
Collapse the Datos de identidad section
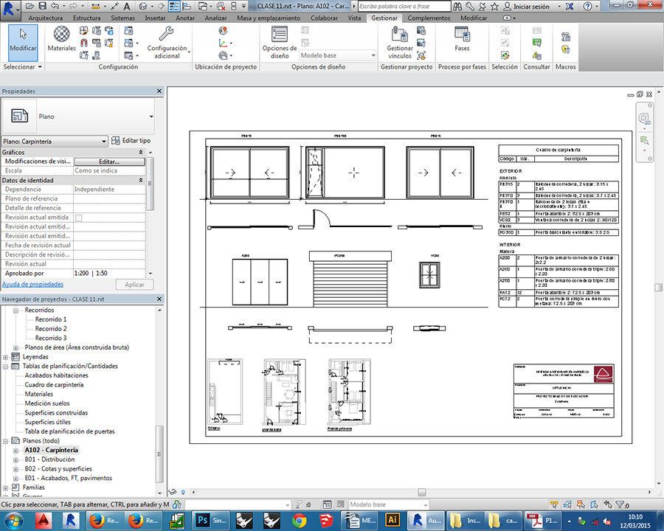[141, 180]
